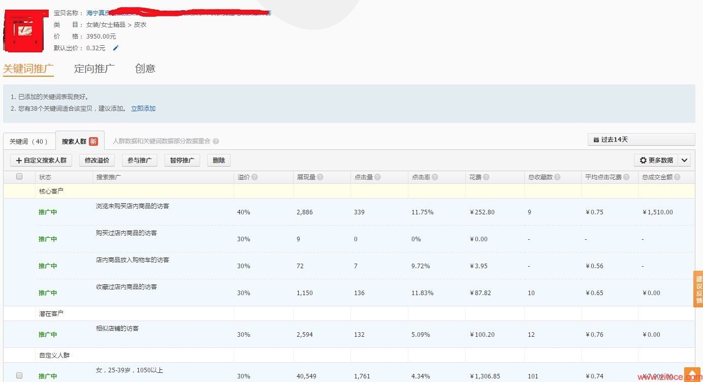The height and width of the screenshot is (382, 703).
Task: Click the 立即添加 link
Action: point(143,109)
